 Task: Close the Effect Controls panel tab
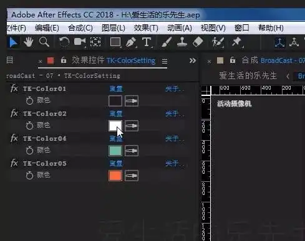[x=41, y=62]
